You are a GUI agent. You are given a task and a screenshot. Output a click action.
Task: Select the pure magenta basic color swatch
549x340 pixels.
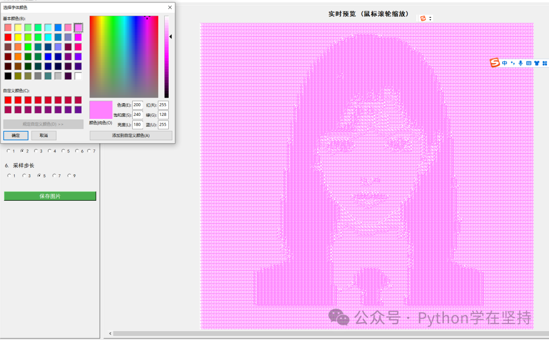coord(78,37)
